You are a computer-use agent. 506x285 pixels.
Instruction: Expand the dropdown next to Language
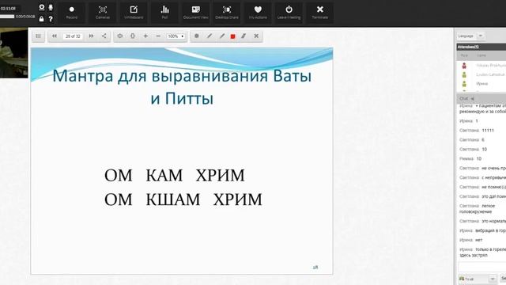coord(481,36)
